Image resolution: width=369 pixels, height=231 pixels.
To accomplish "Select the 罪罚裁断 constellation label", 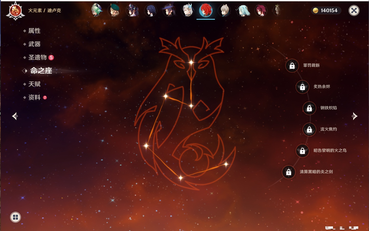I will point(312,65).
